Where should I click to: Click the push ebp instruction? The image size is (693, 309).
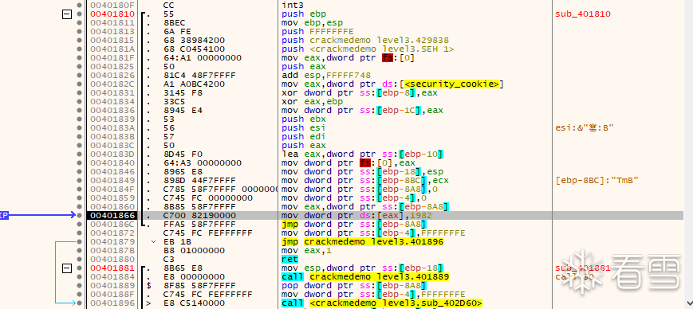304,14
